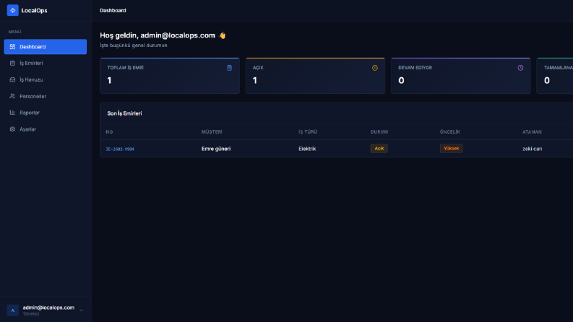Open Ayarlar settings page
Viewport: 573px width, 322px height.
pos(46,129)
